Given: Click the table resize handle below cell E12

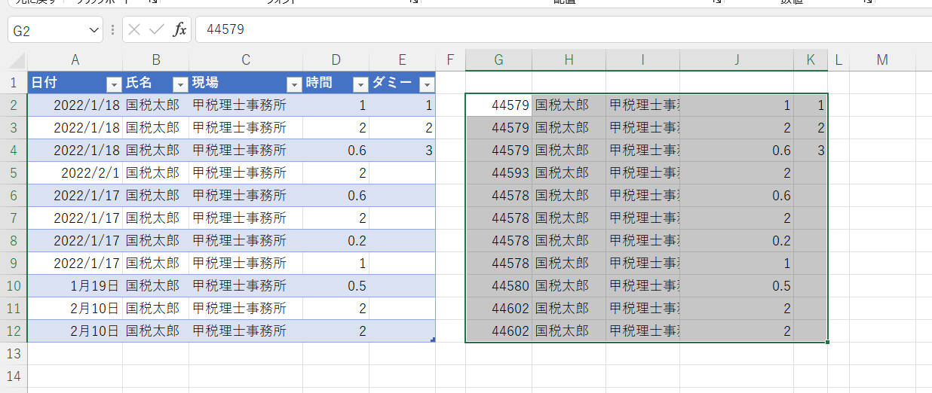Looking at the screenshot, I should 432,340.
